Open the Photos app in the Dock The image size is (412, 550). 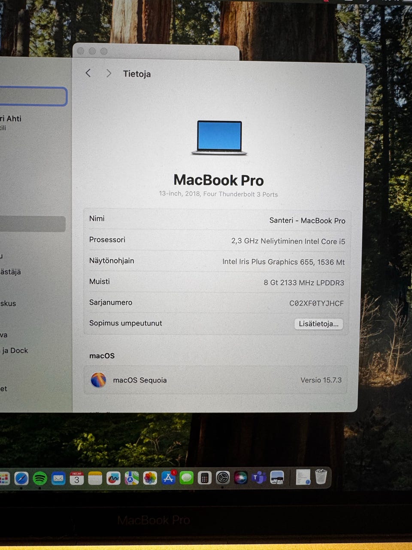coord(150,478)
